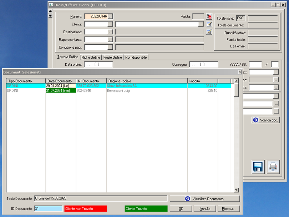
Task: Click the printer icon button
Action: point(273,167)
